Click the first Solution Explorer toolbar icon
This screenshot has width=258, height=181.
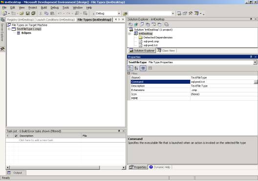click(x=130, y=24)
